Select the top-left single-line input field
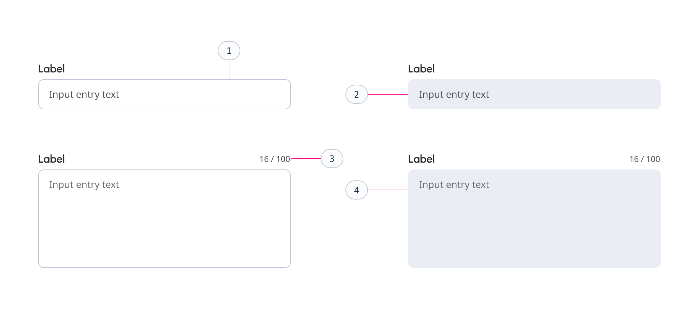This screenshot has width=699, height=328. 164,94
